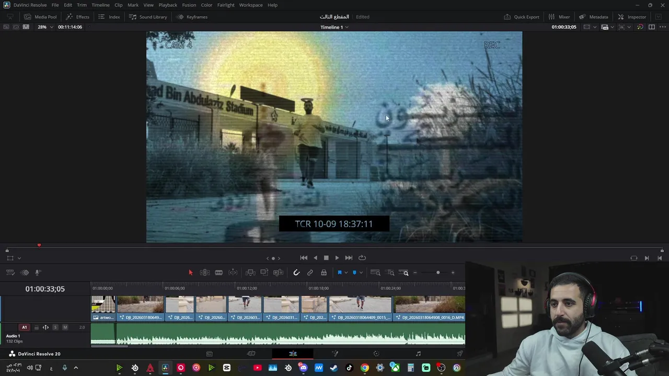
Task: Open the Keyframes panel
Action: pos(192,17)
